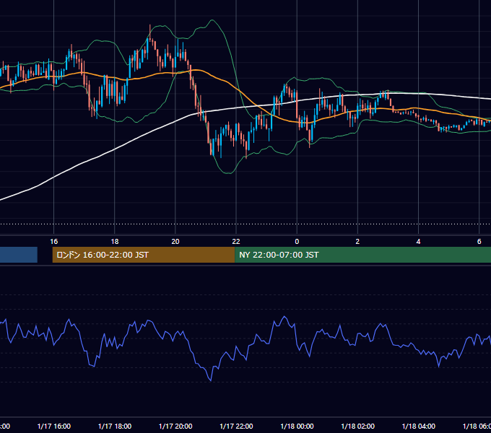
Task: Click the blue session bar before ロンドン
Action: [19, 255]
